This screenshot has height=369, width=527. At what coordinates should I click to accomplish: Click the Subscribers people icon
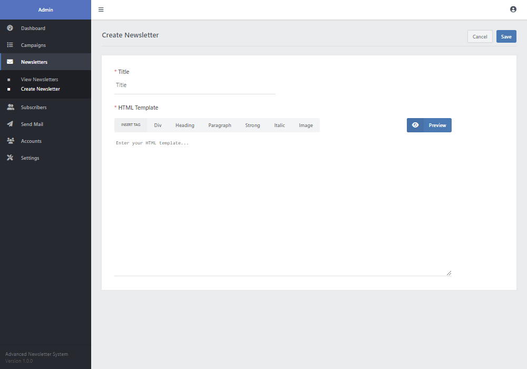11,107
